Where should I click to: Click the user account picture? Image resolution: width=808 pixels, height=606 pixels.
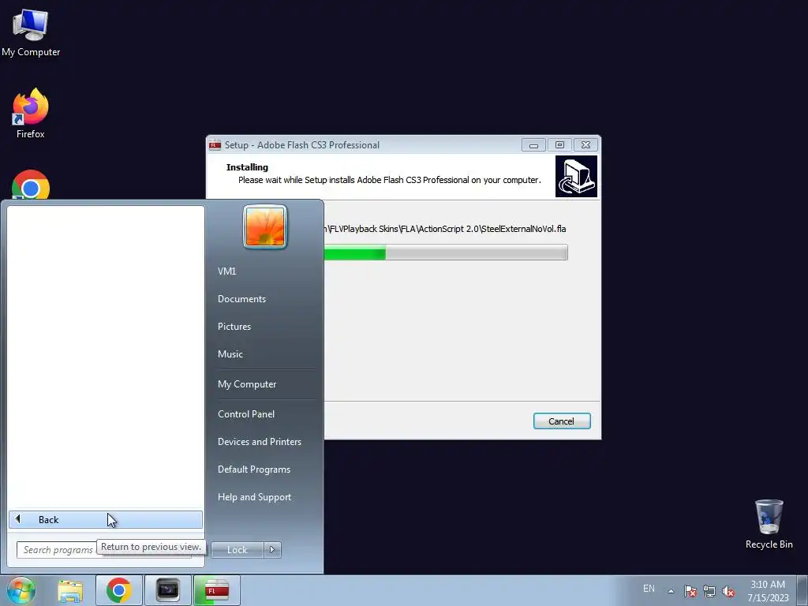pyautogui.click(x=265, y=226)
